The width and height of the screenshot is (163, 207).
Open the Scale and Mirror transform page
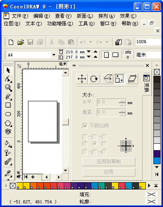107,79
